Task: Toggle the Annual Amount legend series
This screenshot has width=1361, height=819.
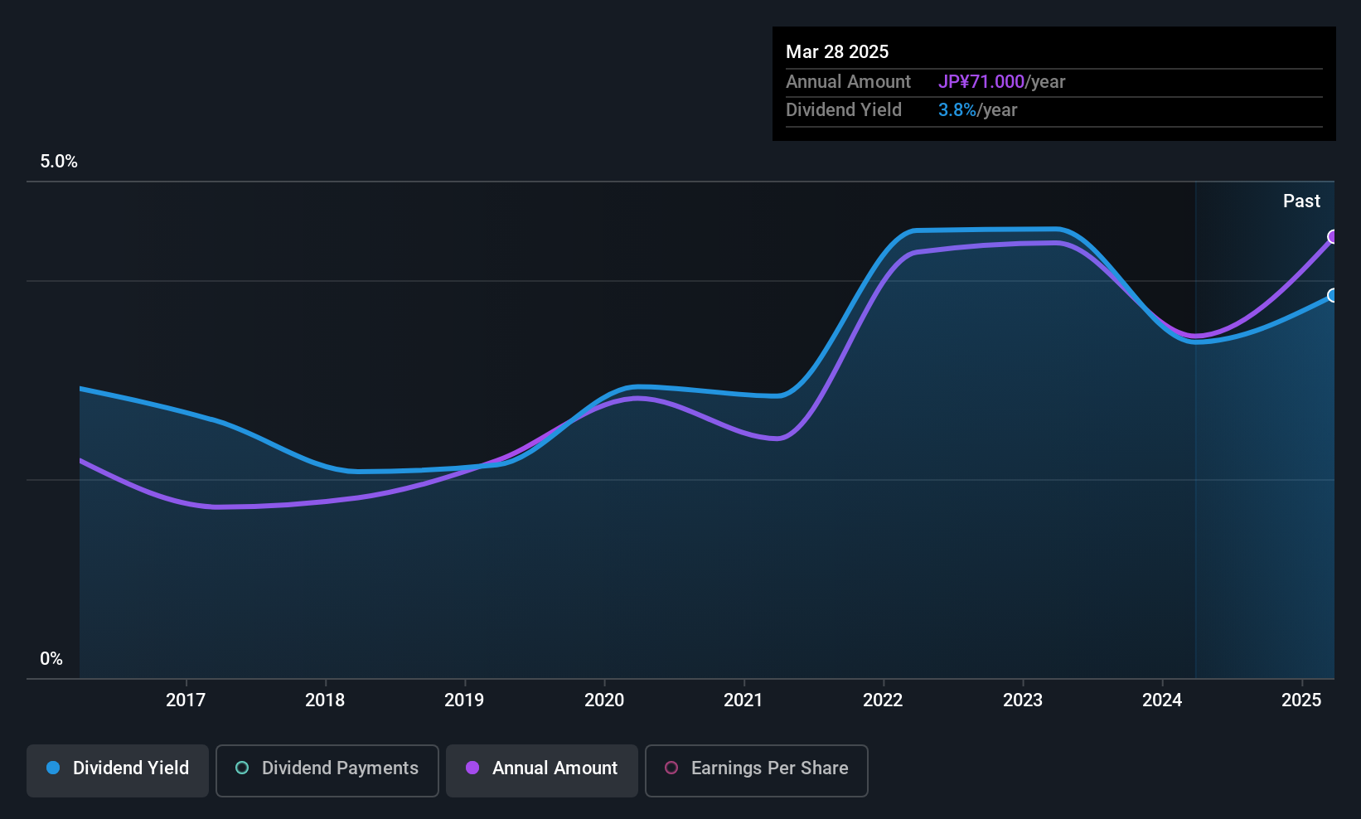Action: tap(542, 768)
